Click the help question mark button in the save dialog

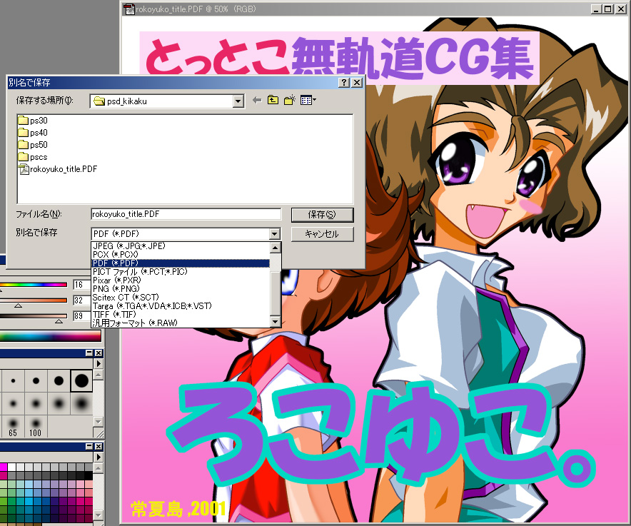point(343,83)
